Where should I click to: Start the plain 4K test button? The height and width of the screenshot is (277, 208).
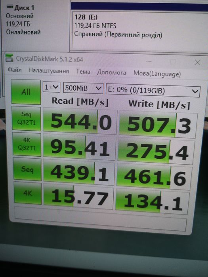(28, 193)
